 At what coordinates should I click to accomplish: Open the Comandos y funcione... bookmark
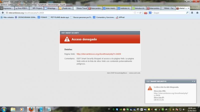point(104,17)
